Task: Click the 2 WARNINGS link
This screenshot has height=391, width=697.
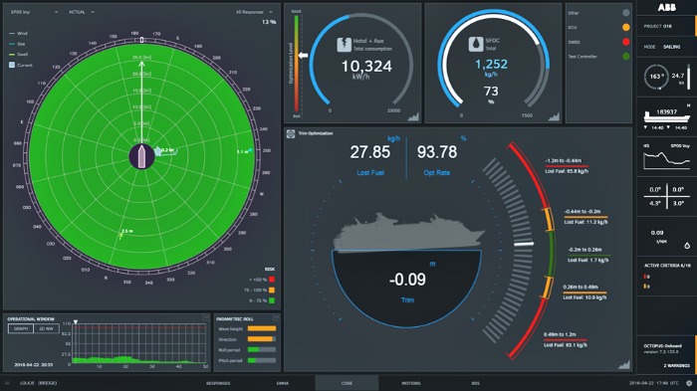Action: [x=676, y=366]
